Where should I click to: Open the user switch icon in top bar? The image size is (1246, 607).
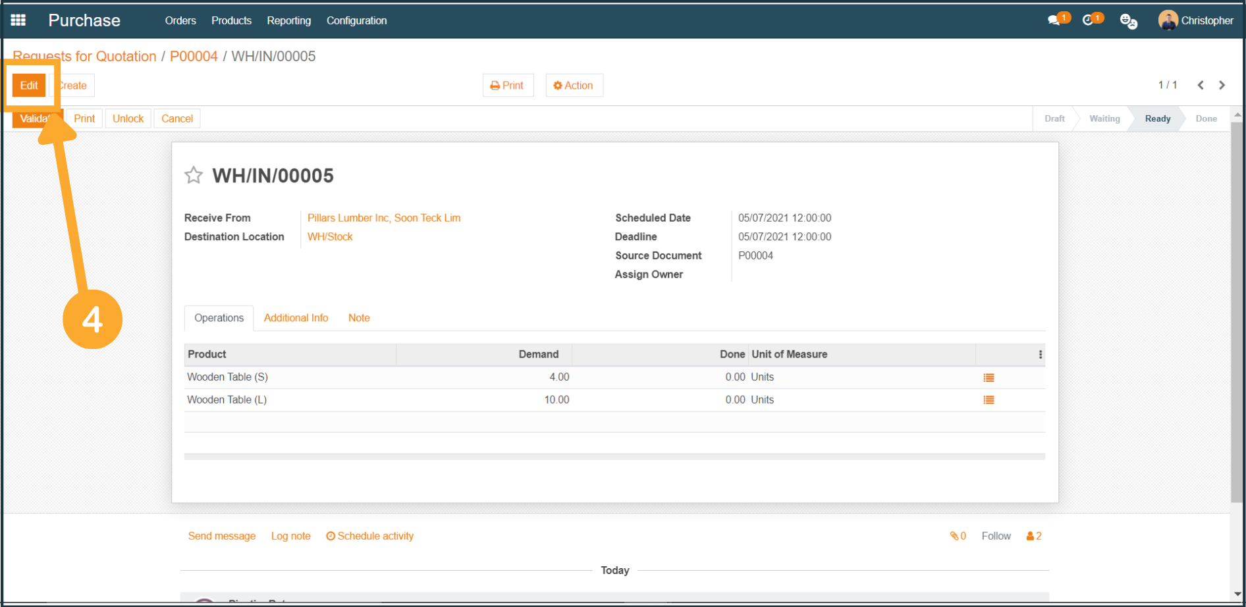(x=1128, y=21)
